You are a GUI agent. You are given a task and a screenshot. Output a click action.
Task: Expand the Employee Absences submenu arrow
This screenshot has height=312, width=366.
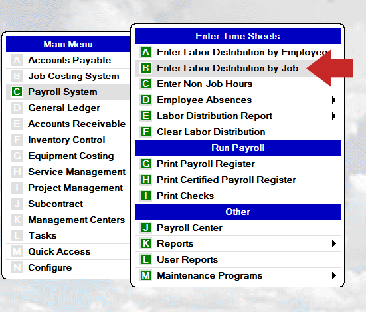334,100
